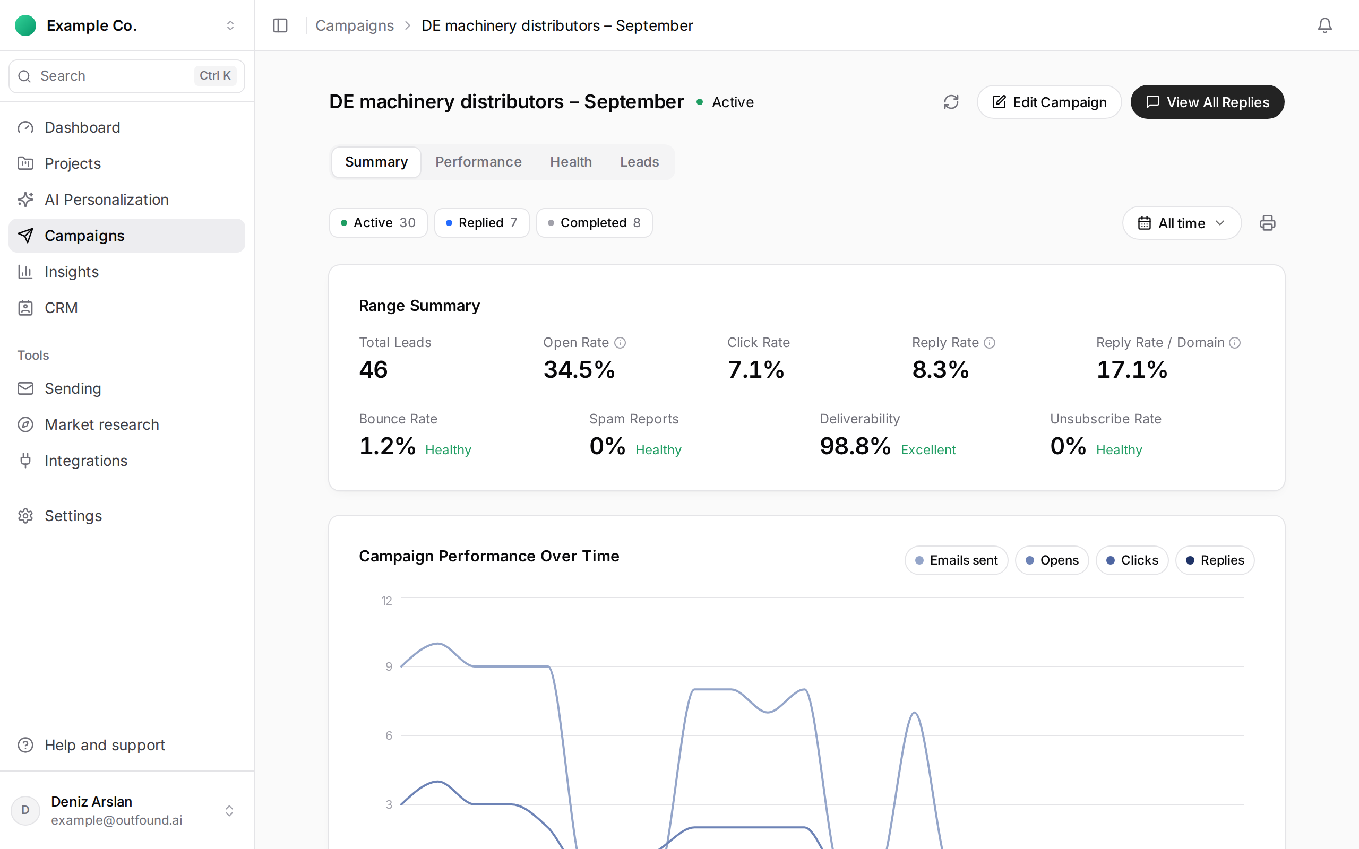Select the Summary tab
The image size is (1359, 849).
point(376,162)
